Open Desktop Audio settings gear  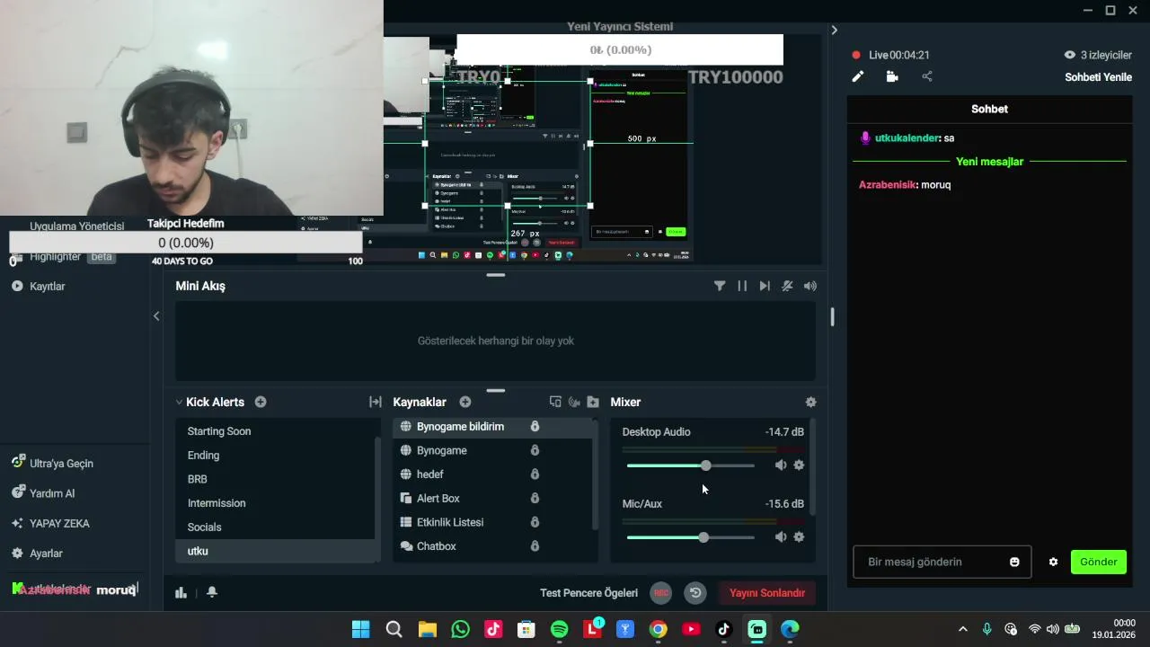pyautogui.click(x=799, y=465)
